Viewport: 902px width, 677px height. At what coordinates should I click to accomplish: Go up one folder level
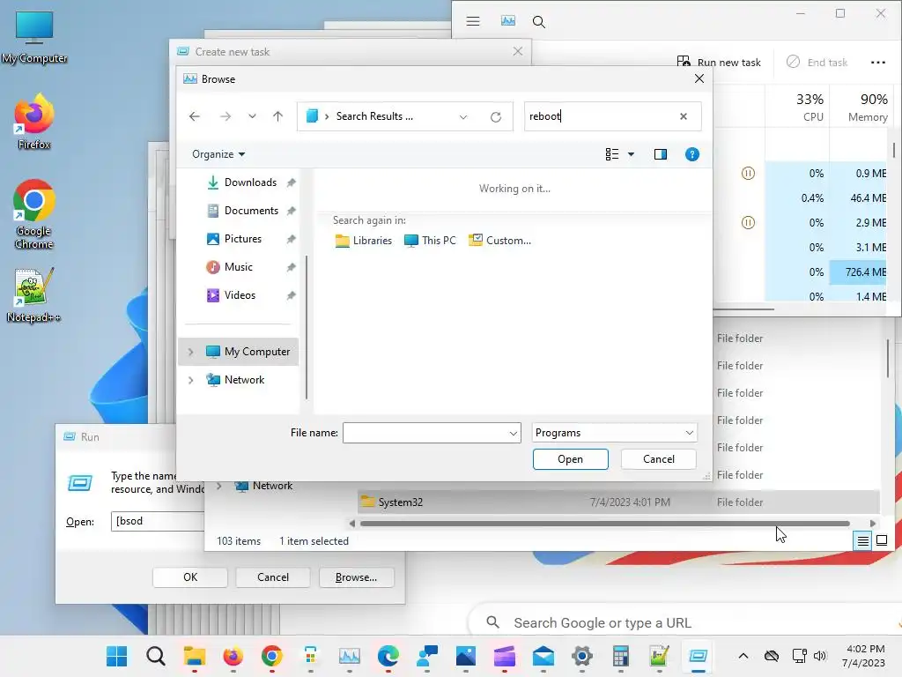click(x=277, y=116)
